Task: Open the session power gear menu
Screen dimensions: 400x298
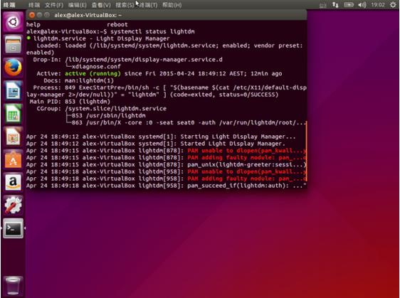Action: click(x=393, y=5)
